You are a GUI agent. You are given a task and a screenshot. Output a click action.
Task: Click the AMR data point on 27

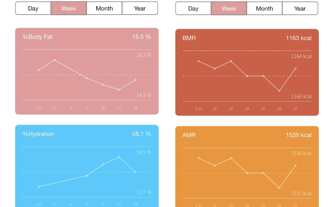click(x=295, y=166)
